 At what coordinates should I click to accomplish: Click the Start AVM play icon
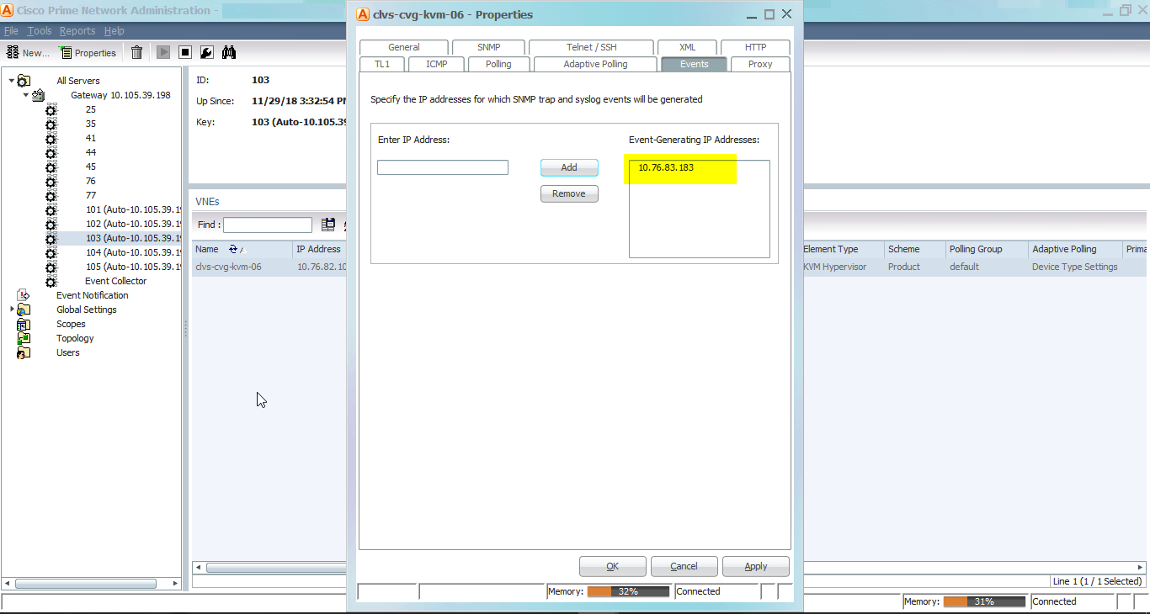point(162,52)
